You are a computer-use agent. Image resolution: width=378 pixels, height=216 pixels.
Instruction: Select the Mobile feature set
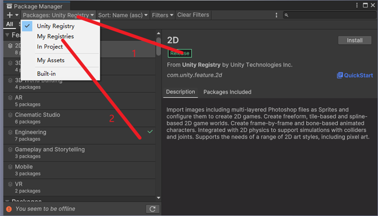pyautogui.click(x=80, y=171)
